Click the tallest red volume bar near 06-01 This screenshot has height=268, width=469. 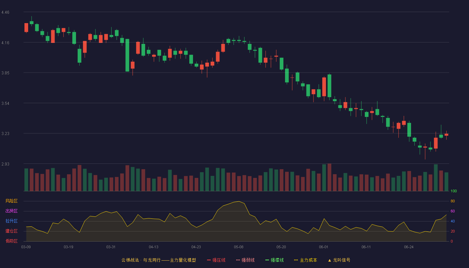(x=329, y=177)
